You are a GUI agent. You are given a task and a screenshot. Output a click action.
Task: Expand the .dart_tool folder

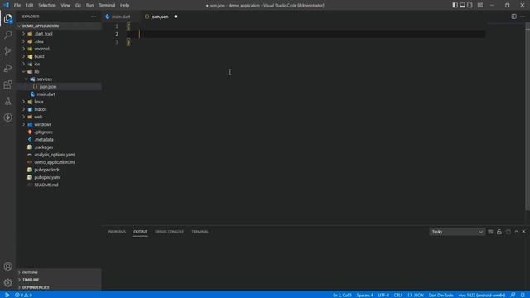pyautogui.click(x=44, y=34)
